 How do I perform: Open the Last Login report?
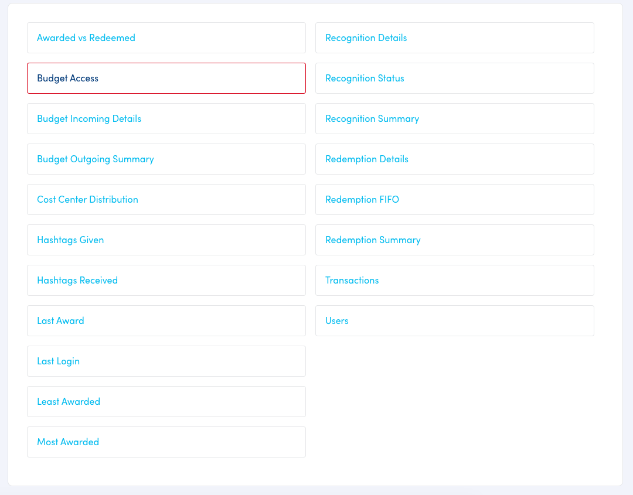pyautogui.click(x=59, y=361)
